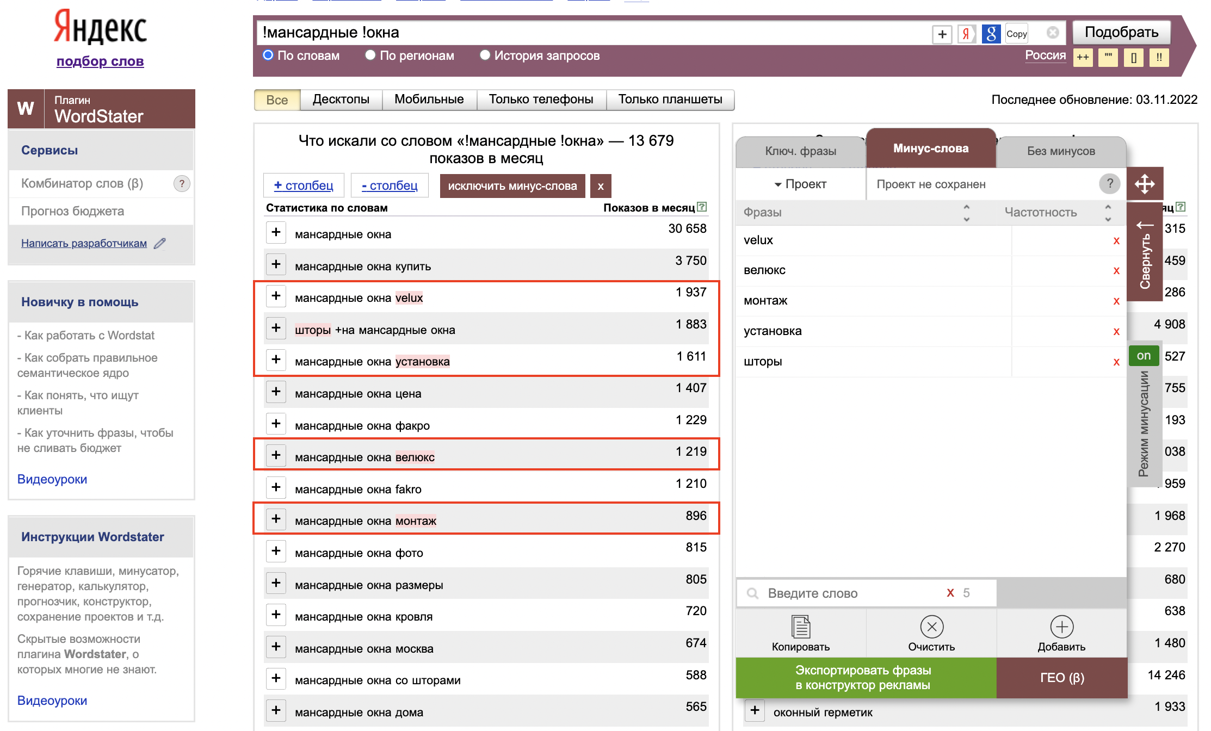
Task: Click the '- столбец' link
Action: 390,185
